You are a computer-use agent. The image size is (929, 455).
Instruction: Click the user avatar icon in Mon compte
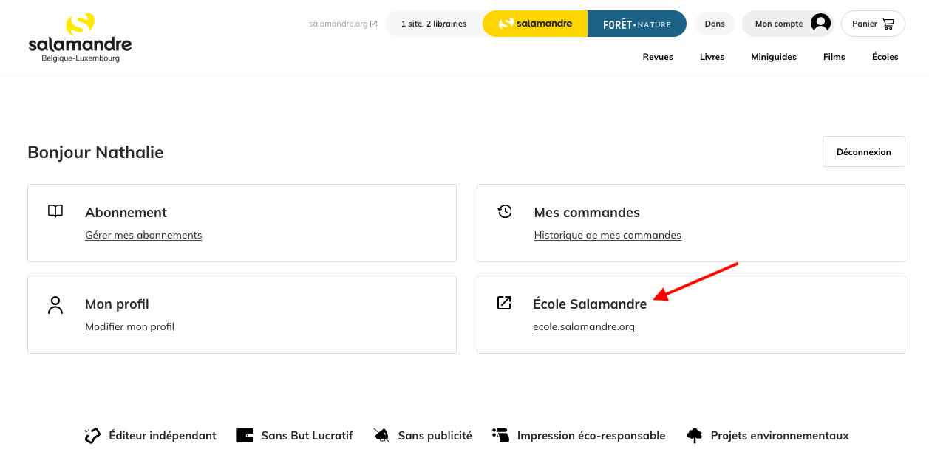coord(820,23)
